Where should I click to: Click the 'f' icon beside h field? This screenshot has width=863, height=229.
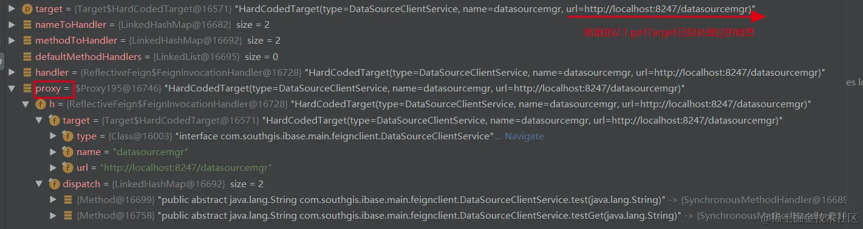41,104
